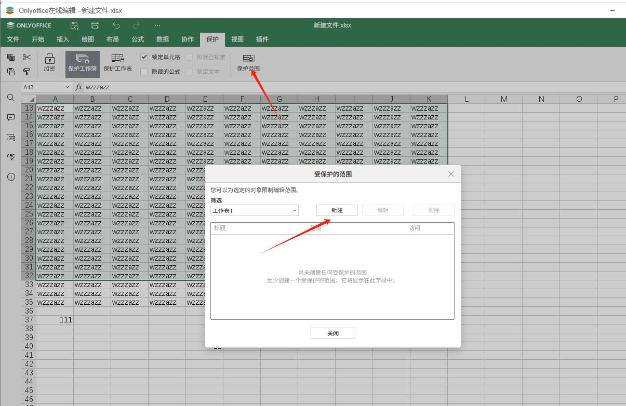The image size is (626, 406).
Task: Select column header M
Action: pyautogui.click(x=504, y=99)
